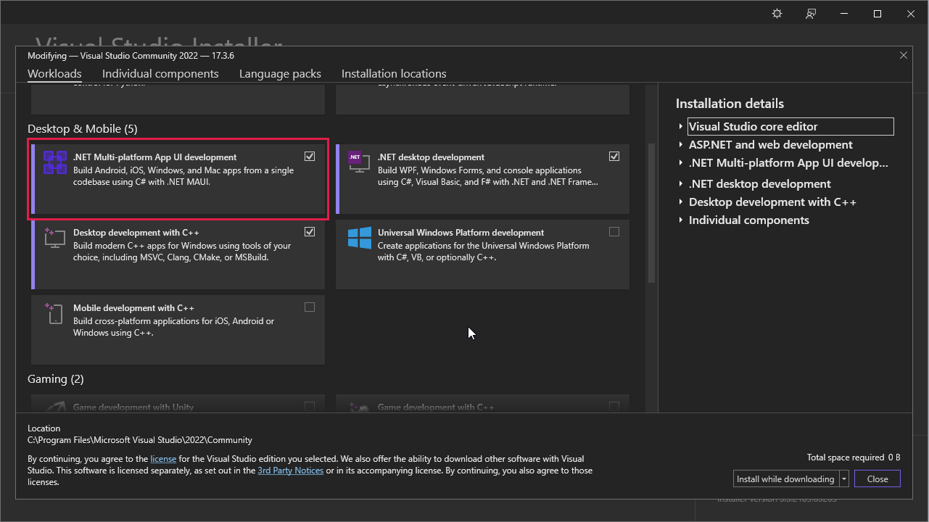Viewport: 929px width, 522px height.
Task: Check Mobile development with C++ workload
Action: coord(310,307)
